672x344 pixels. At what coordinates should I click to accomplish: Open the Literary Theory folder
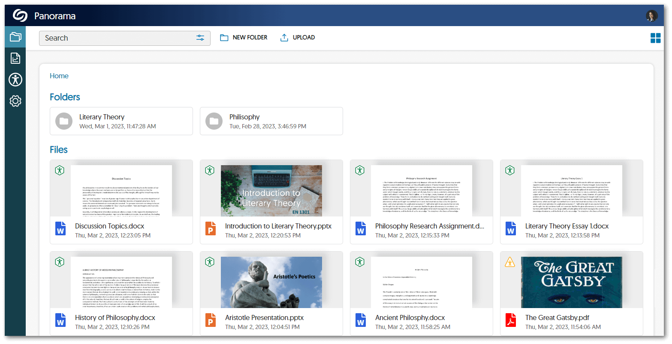121,121
